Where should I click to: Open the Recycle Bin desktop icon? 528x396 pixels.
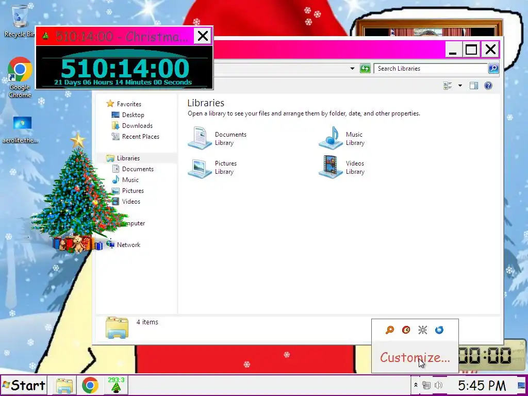pos(20,21)
